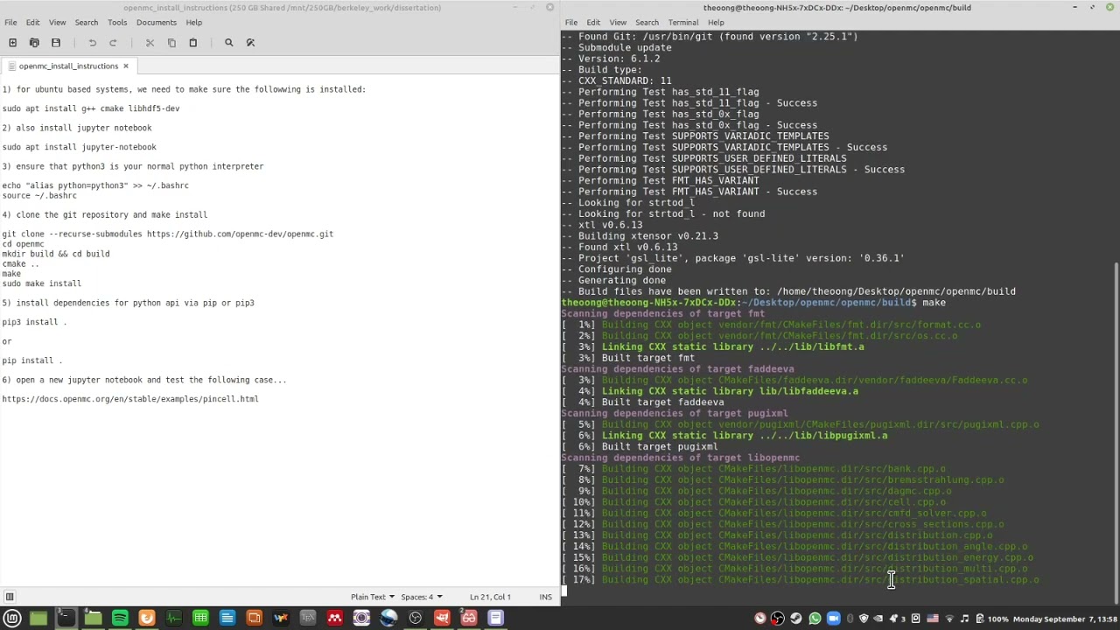The height and width of the screenshot is (630, 1120).
Task: Open the text editor View menu
Action: coord(57,22)
